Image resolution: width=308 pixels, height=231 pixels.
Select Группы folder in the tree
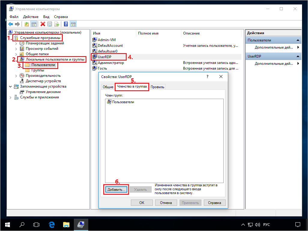pos(38,70)
